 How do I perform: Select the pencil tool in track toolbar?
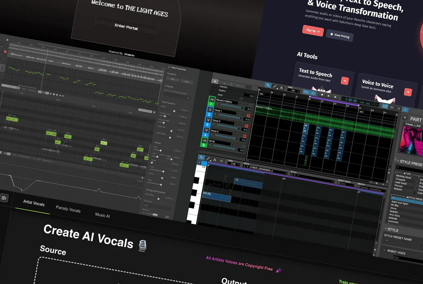(x=275, y=87)
